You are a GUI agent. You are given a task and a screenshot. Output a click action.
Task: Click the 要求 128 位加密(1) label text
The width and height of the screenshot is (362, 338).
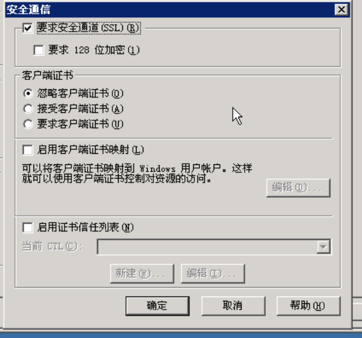tap(94, 50)
